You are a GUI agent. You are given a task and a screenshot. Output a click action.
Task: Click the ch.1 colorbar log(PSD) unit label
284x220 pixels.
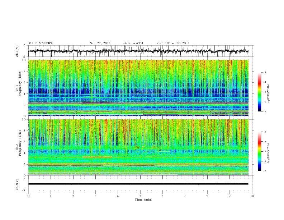coord(269,94)
